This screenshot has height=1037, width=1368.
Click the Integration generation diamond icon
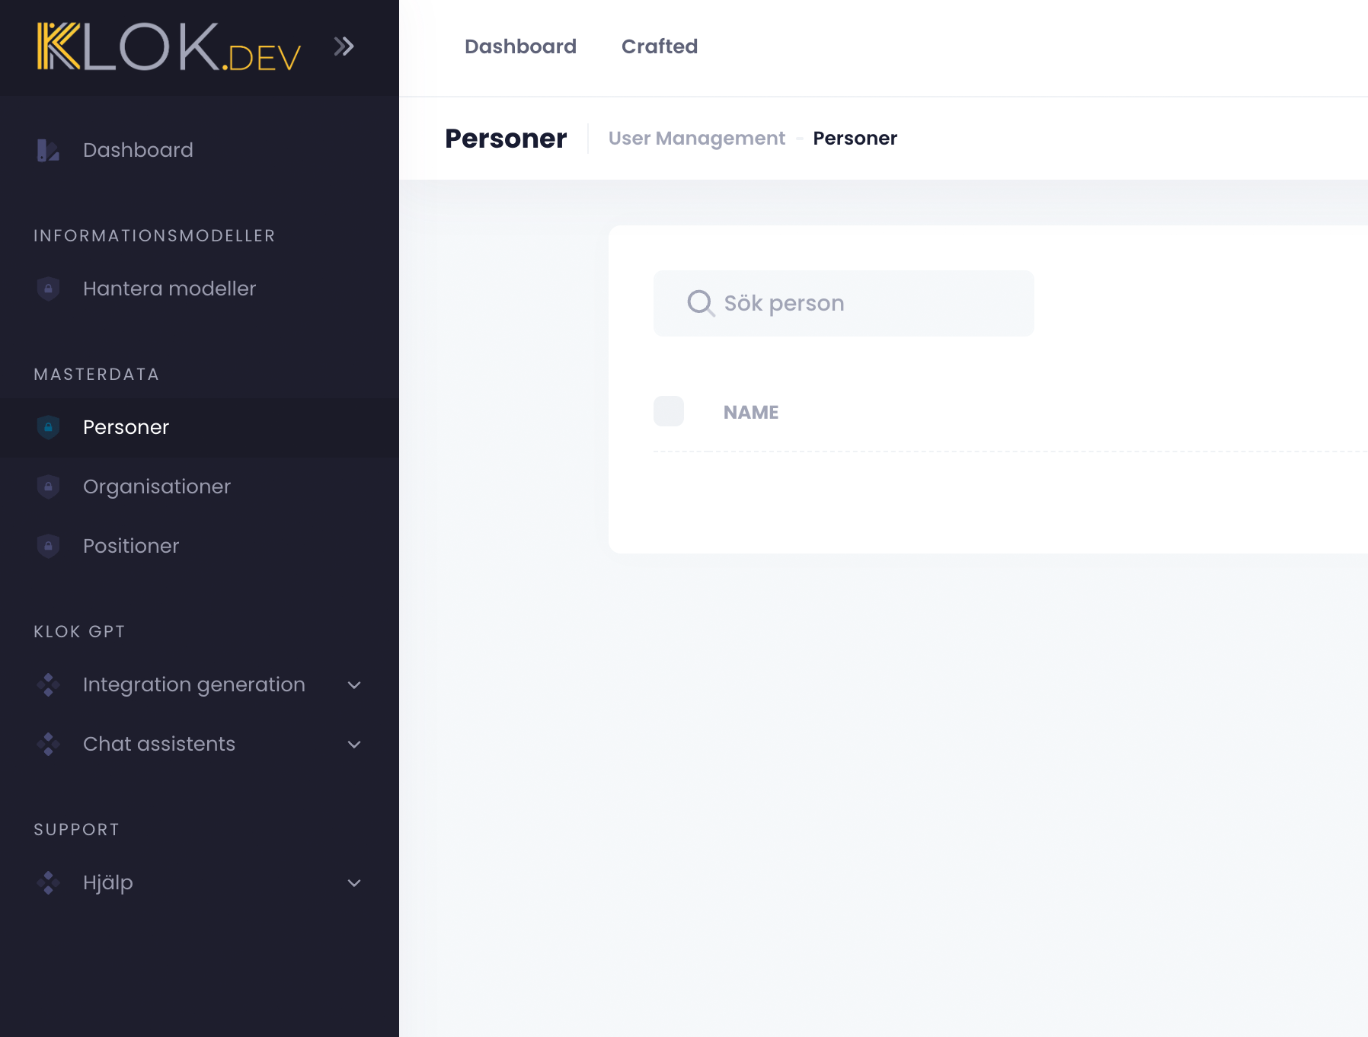click(x=48, y=684)
